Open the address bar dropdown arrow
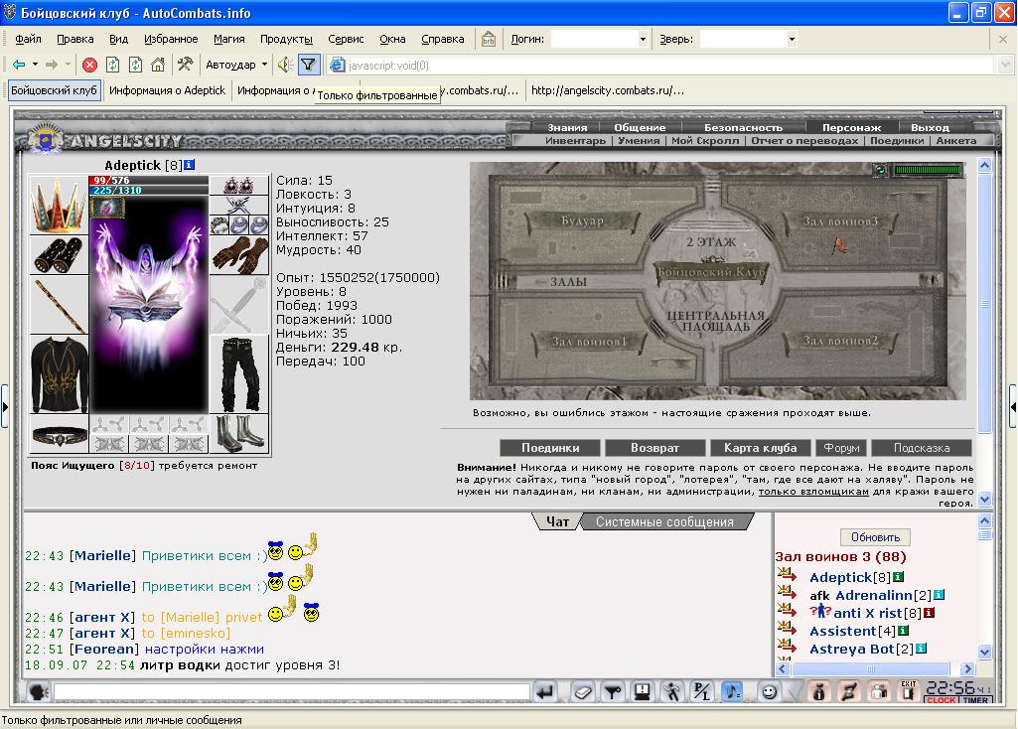The image size is (1018, 729). pos(1005,65)
